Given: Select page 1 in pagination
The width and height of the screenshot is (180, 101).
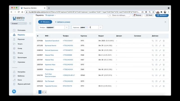Looking at the screenshot, I should 40,92.
